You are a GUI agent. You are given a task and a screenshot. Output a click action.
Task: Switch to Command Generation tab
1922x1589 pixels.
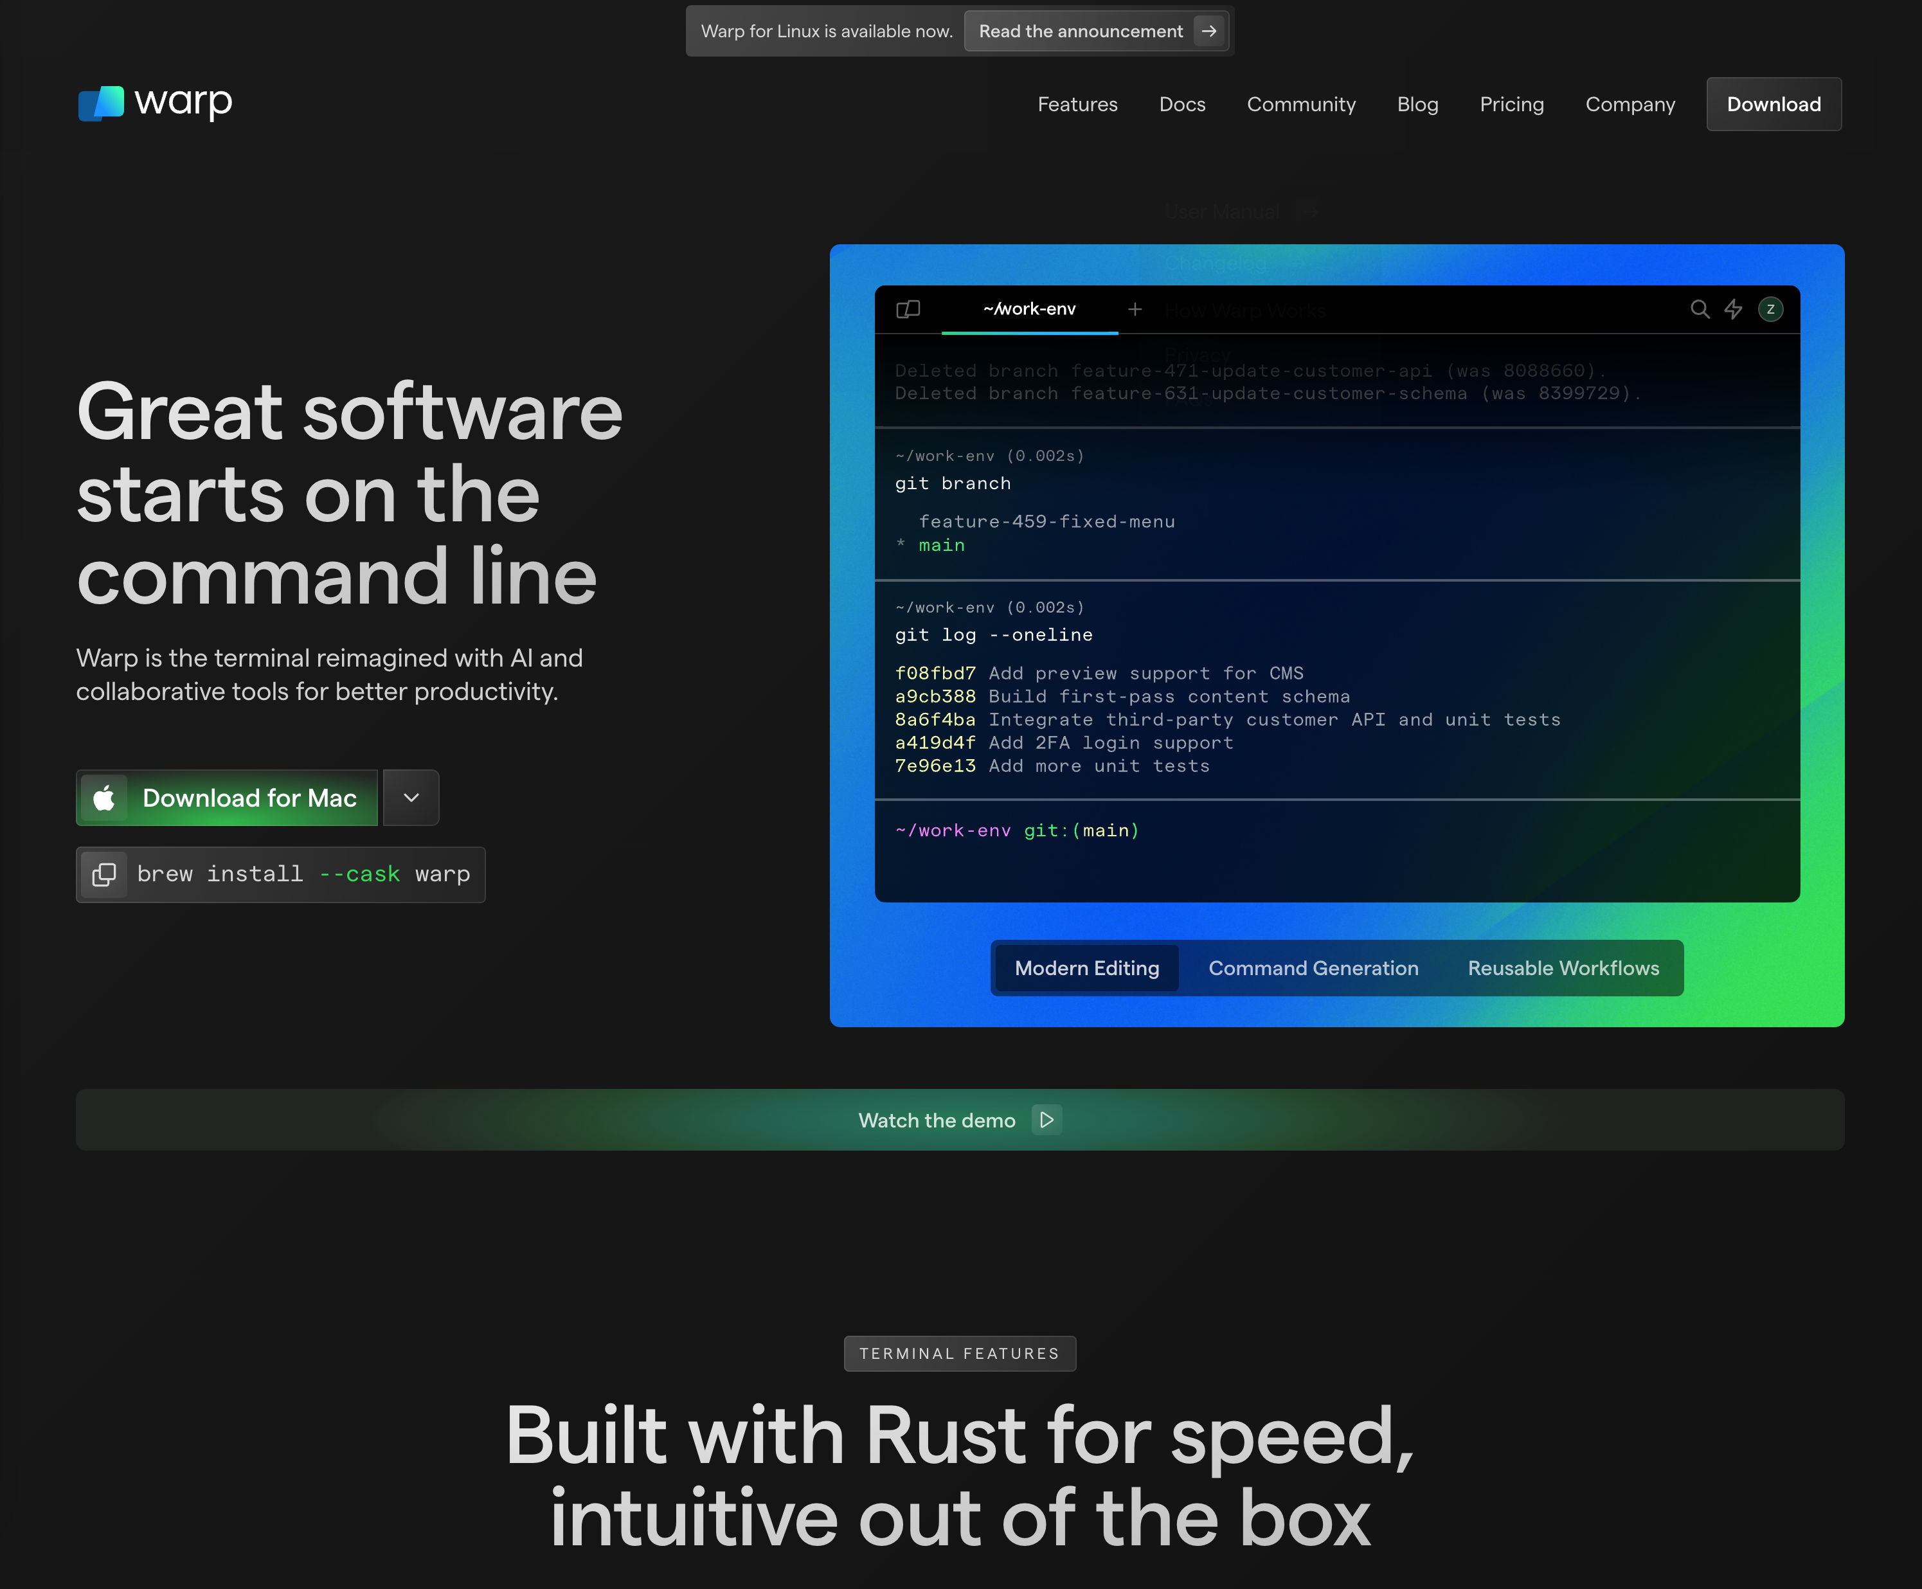[1313, 969]
